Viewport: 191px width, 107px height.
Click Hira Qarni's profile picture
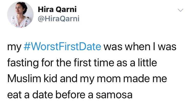[x=20, y=15]
